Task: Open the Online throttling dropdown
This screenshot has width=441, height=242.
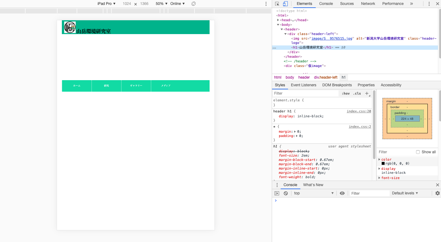Action: click(178, 4)
